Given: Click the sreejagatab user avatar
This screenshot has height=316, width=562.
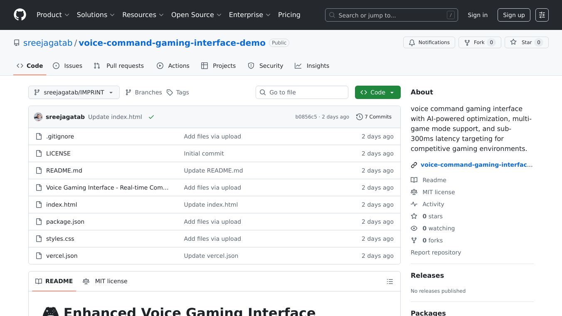Looking at the screenshot, I should 38,117.
